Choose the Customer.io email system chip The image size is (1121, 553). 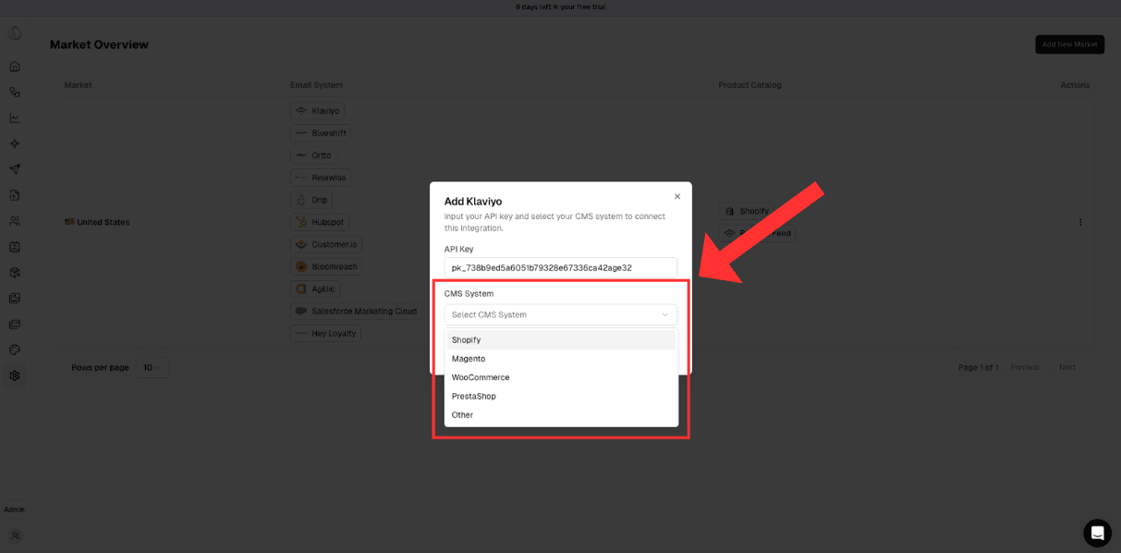click(325, 244)
